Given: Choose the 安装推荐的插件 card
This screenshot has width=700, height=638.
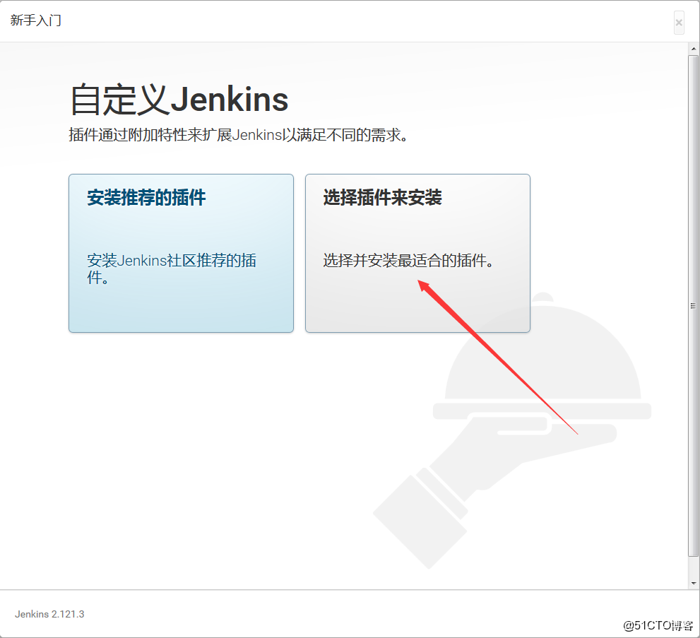Looking at the screenshot, I should 182,253.
